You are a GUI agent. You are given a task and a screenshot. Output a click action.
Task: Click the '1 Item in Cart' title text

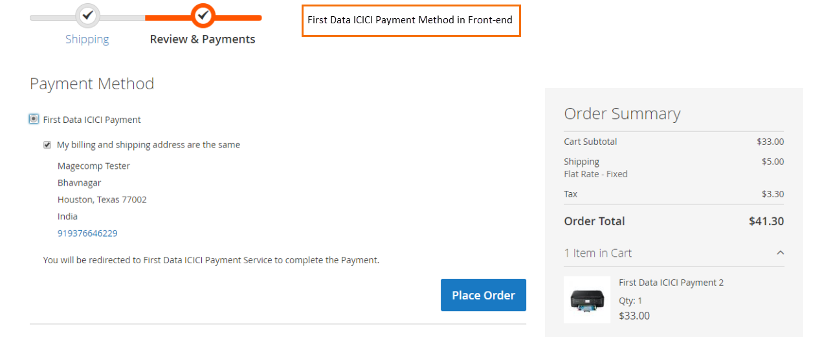598,253
